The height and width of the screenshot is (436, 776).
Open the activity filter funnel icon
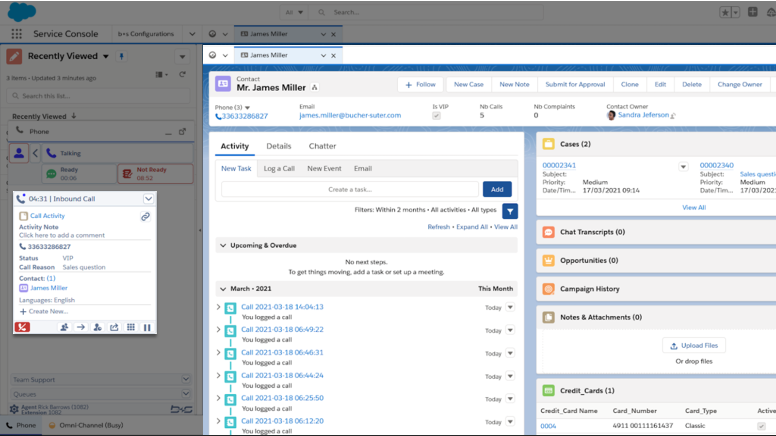pyautogui.click(x=510, y=211)
